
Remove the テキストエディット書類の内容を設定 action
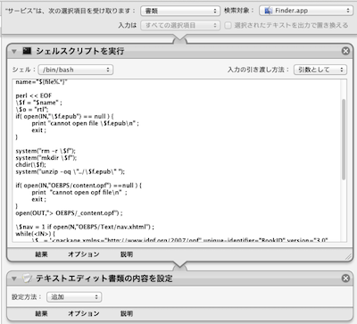[345, 278]
